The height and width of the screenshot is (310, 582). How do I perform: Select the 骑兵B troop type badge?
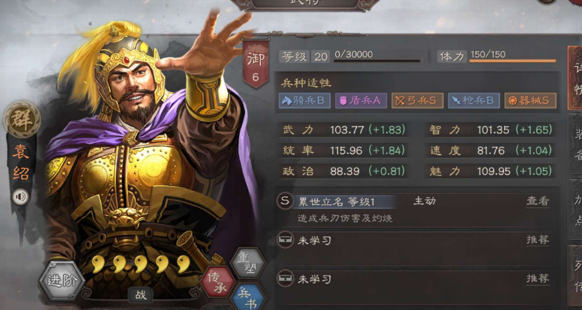click(304, 101)
